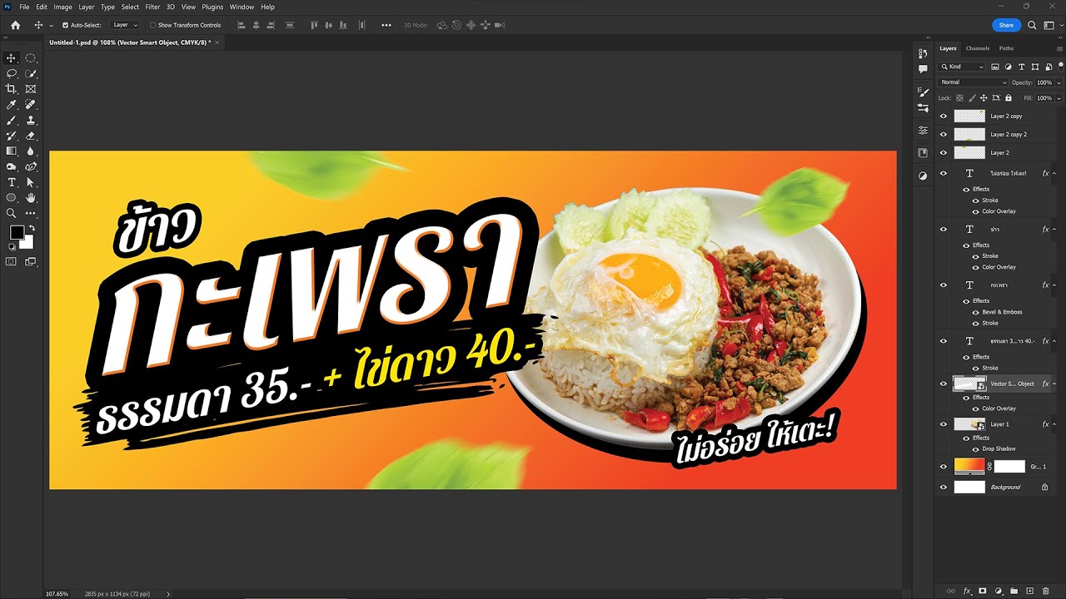Create a new group folder icon
This screenshot has width=1066, height=599.
point(1014,591)
